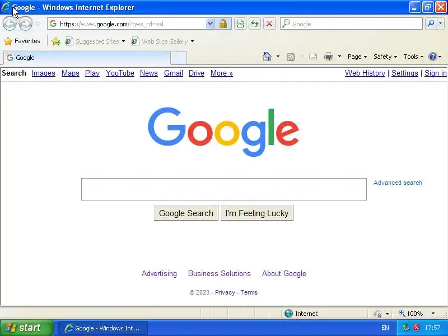The width and height of the screenshot is (448, 336).
Task: Open recent pages dropdown next to Forward
Action: click(38, 24)
